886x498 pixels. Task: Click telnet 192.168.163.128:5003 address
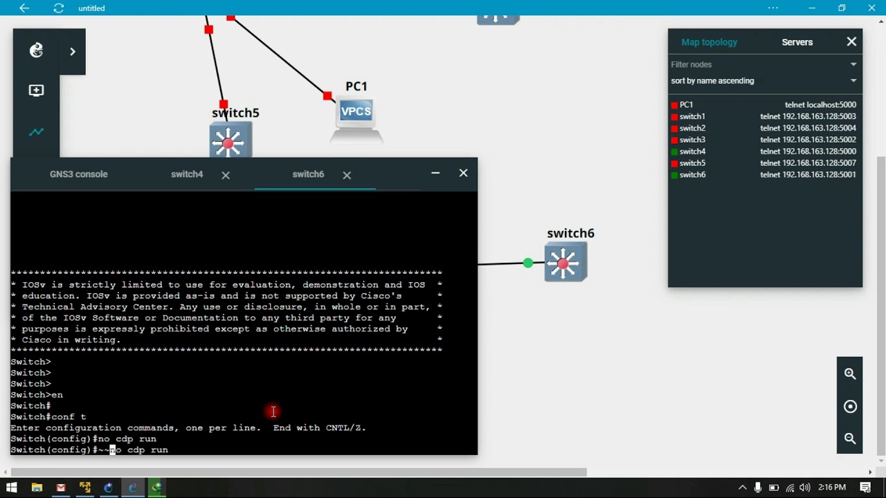coord(808,117)
